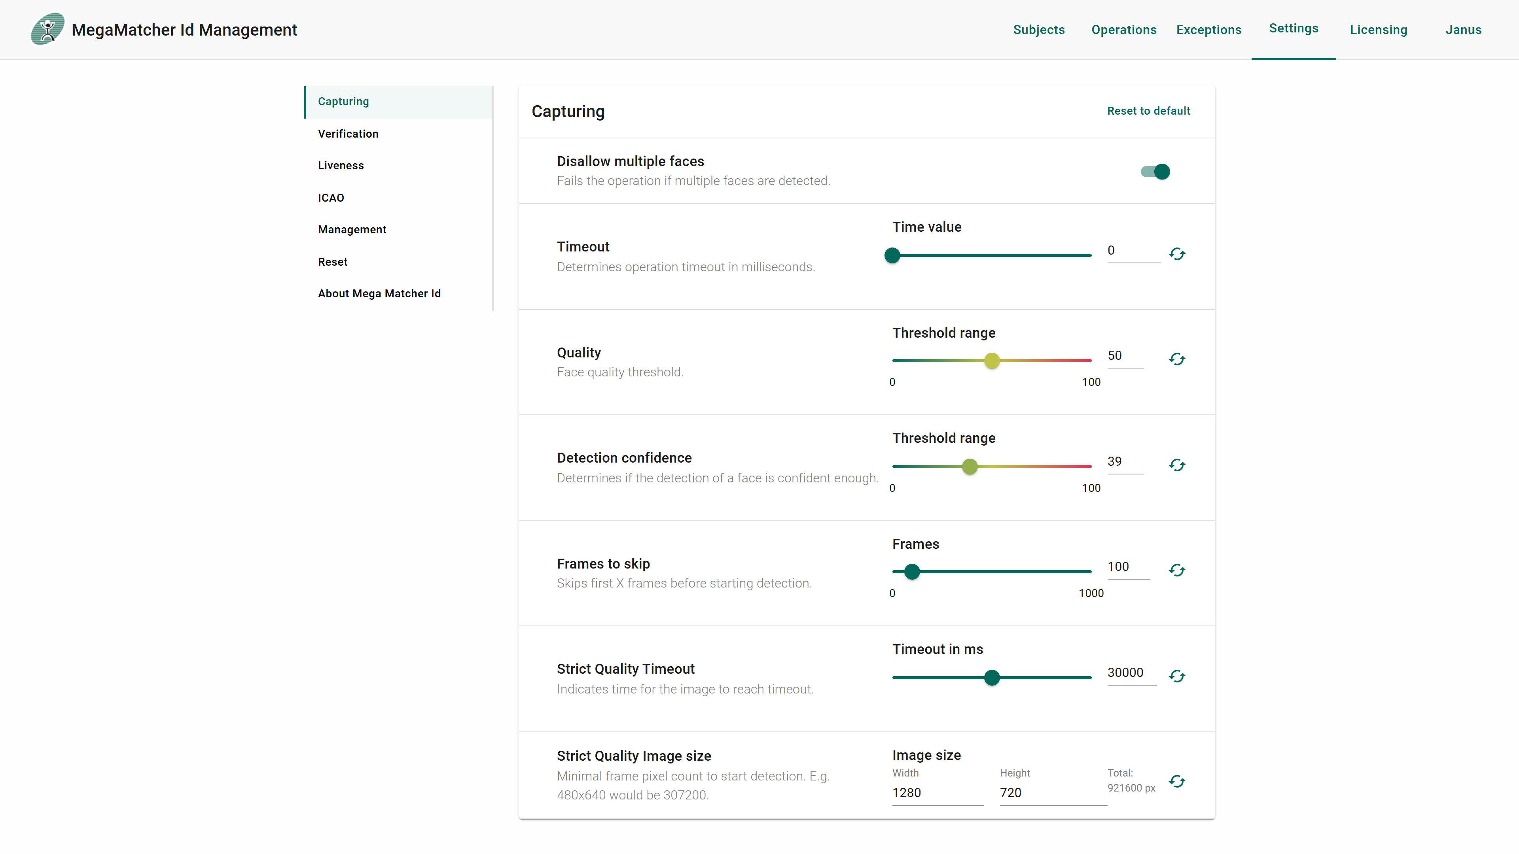Viewport: 1519px width, 854px height.
Task: Reset the Quality threshold to default
Action: pyautogui.click(x=1177, y=359)
